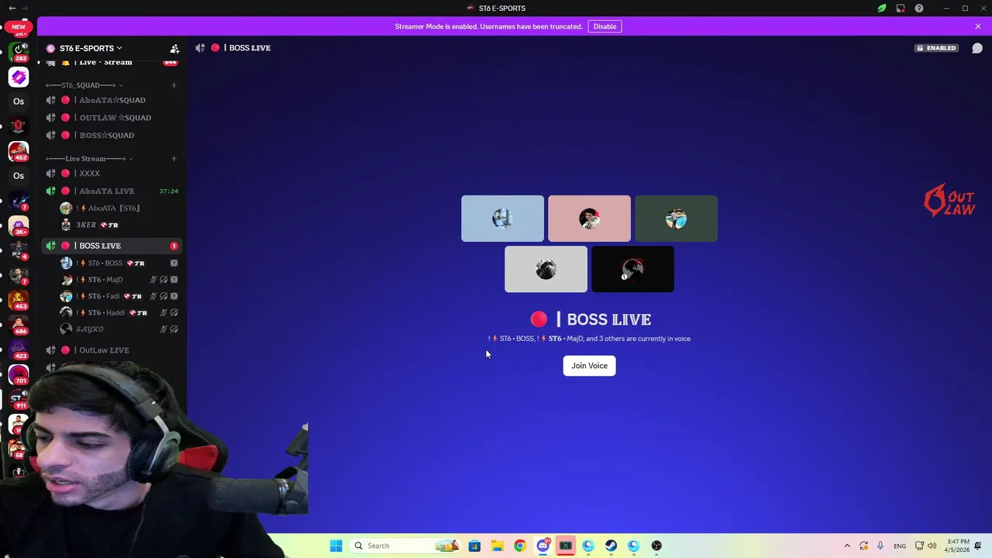Select the server icon with 453 badge
This screenshot has height=558, width=992.
(19, 300)
